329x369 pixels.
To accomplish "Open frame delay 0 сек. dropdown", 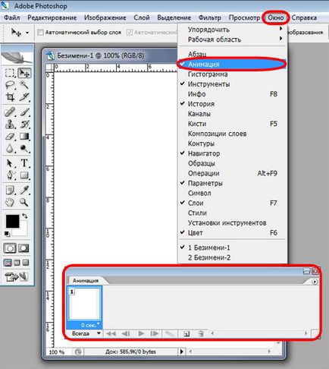I will click(90, 325).
